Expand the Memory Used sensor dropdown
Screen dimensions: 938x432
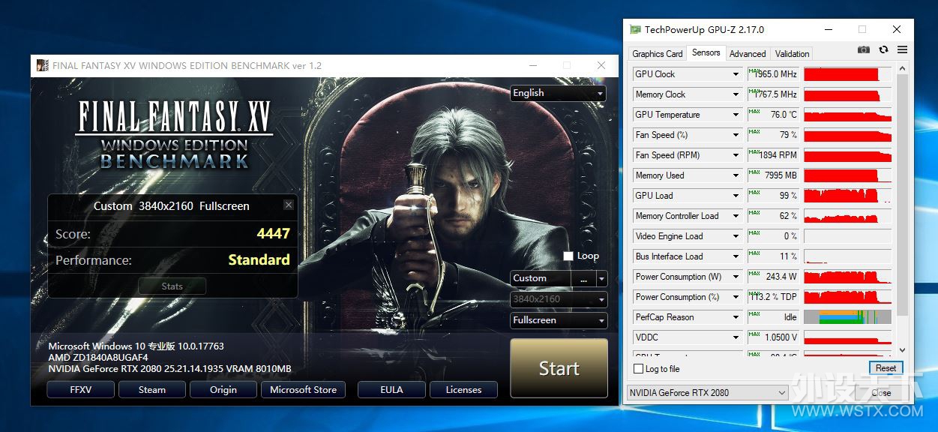(x=736, y=175)
